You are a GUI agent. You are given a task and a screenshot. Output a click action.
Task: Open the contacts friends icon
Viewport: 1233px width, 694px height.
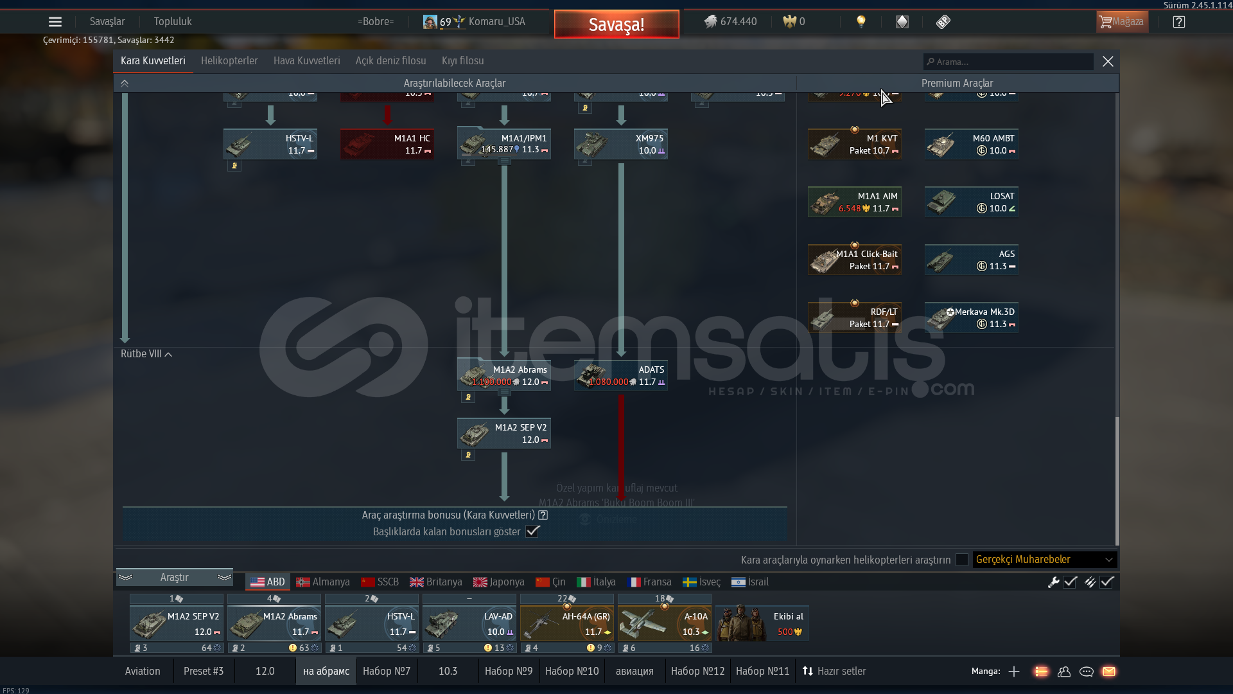(x=1064, y=672)
